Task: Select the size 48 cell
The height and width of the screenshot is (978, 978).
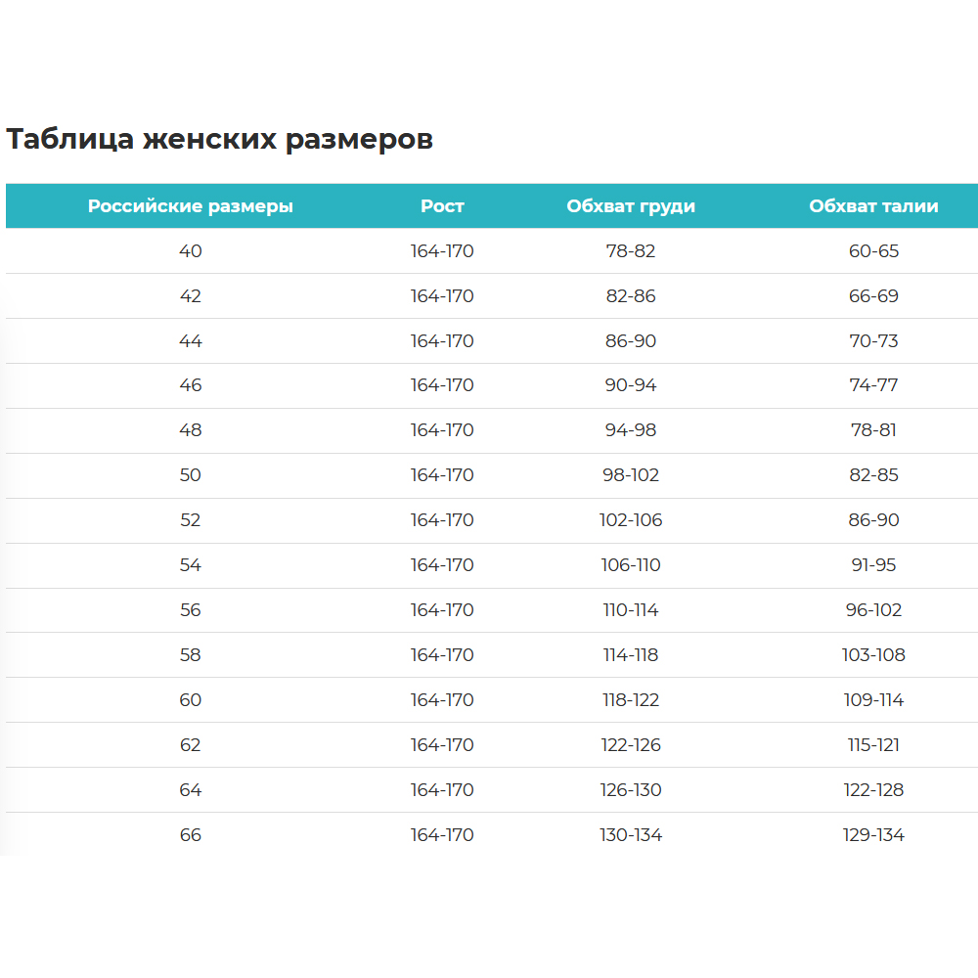Action: [191, 430]
